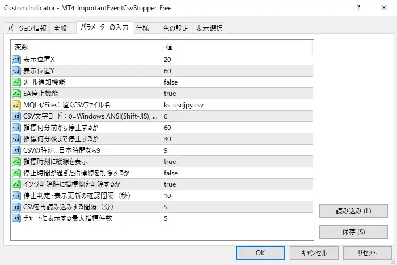Click the integer icon beside CSVを再読み込みする間隔
This screenshot has height=265, width=397.
tap(16, 207)
